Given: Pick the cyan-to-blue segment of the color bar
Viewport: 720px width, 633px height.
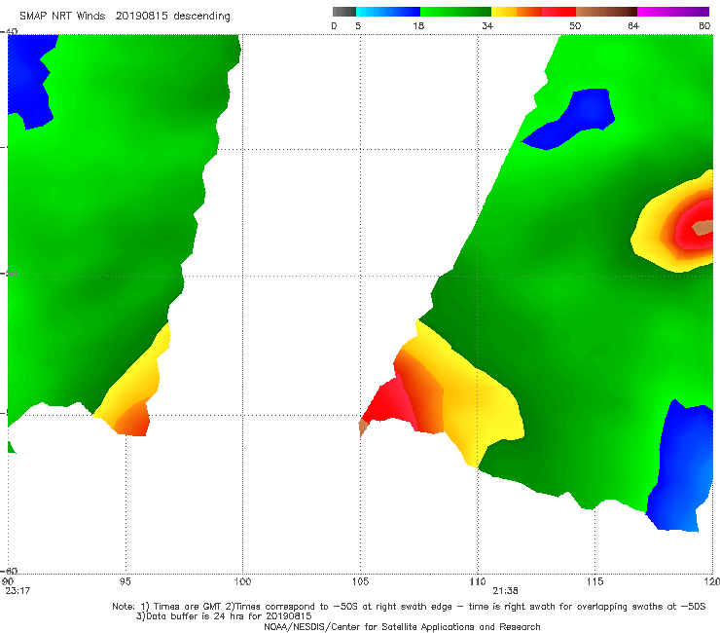Looking at the screenshot, I should click(388, 12).
